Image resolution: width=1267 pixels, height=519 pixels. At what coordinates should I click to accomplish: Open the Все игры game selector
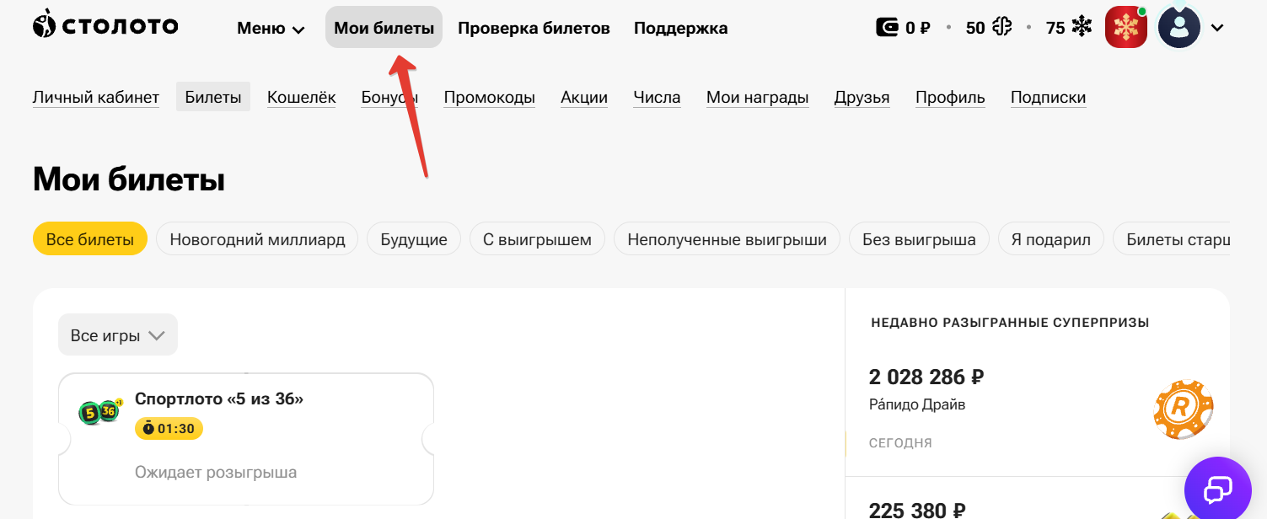pyautogui.click(x=117, y=334)
